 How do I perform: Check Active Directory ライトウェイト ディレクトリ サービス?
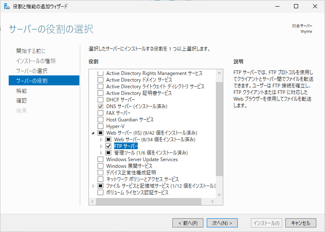[x=100, y=87]
